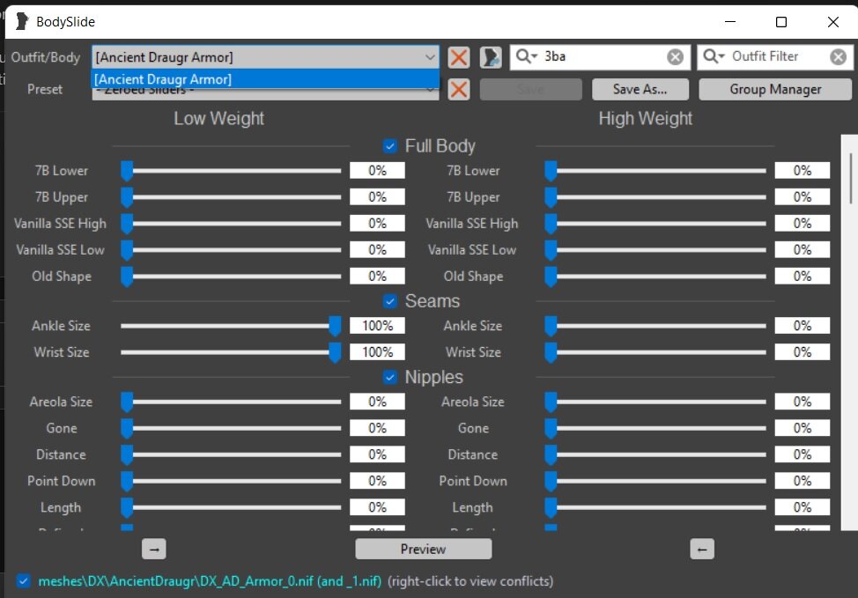Uncheck the Nipples category checkbox
This screenshot has height=598, width=858.
point(389,377)
